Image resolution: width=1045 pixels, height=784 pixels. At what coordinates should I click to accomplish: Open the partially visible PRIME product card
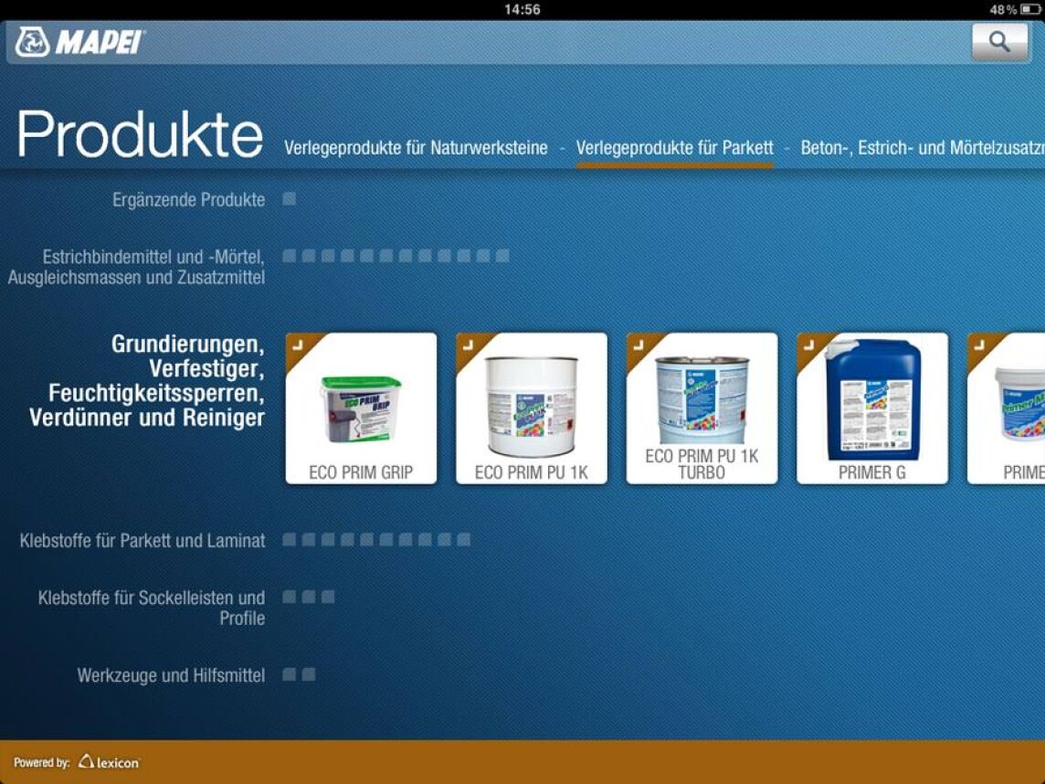click(x=1006, y=408)
